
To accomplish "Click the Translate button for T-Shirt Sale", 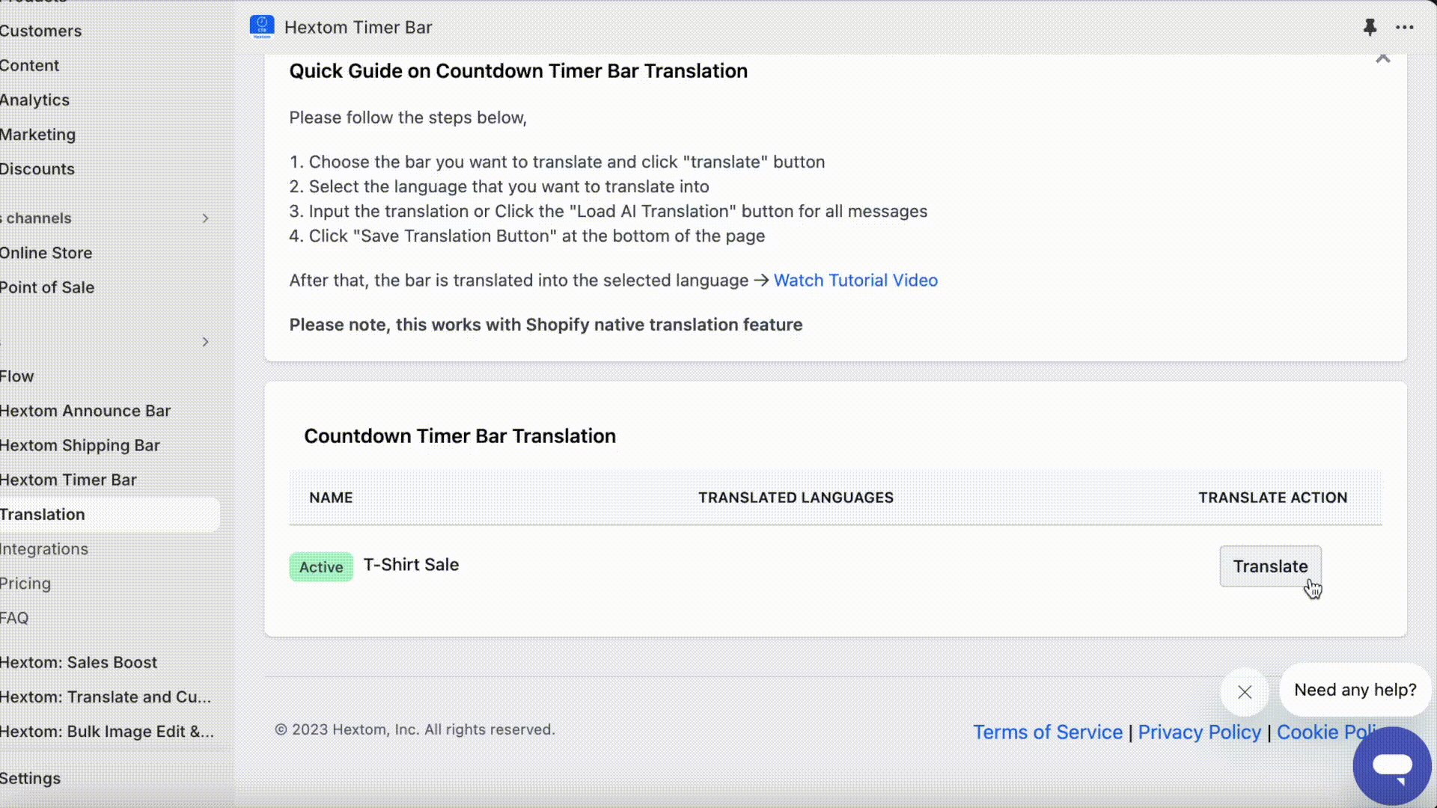I will [x=1270, y=566].
